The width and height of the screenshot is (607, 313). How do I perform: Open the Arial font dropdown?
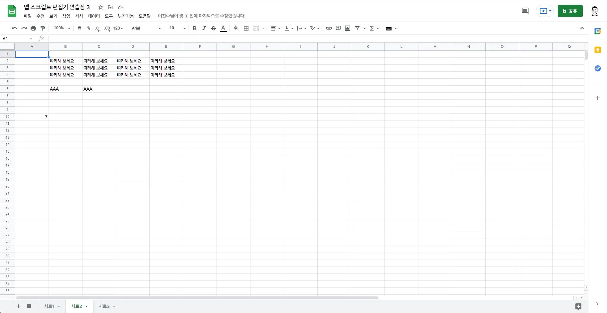click(146, 28)
